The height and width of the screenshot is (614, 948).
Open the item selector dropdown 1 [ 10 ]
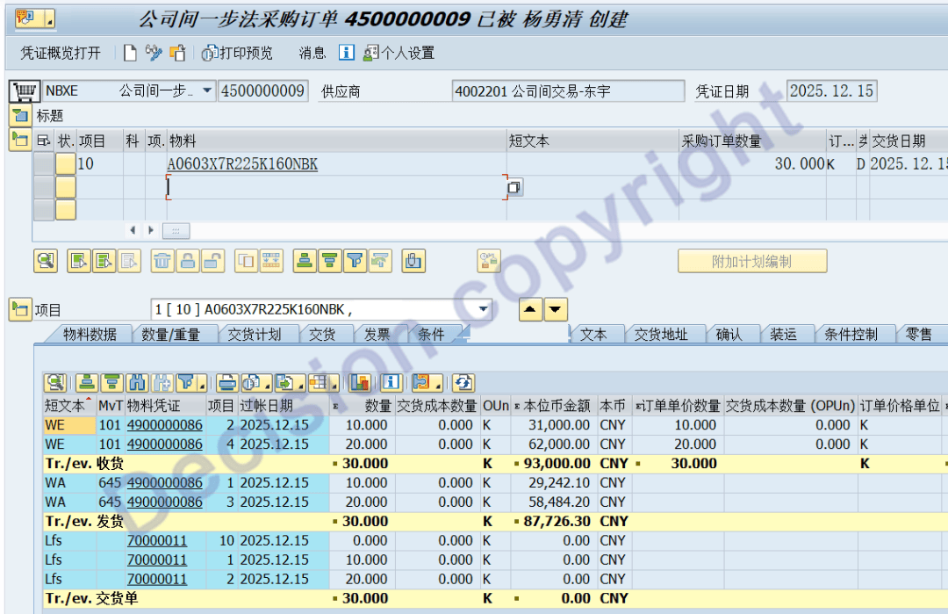[483, 309]
